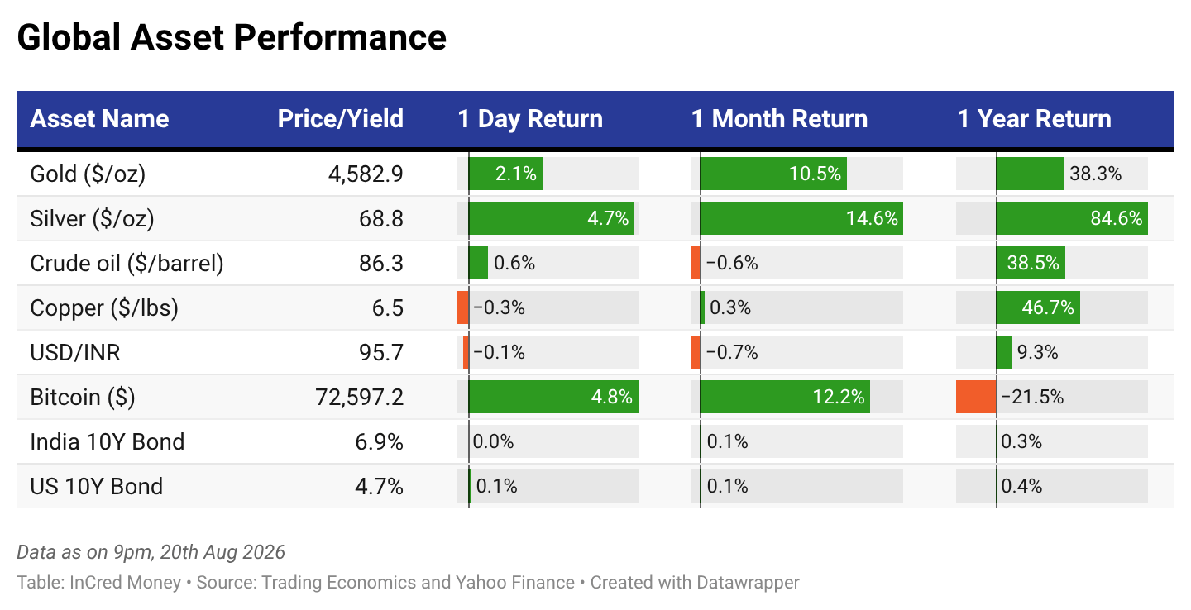Click the 1 Month Return header
This screenshot has height=610, width=1191.
click(x=780, y=119)
